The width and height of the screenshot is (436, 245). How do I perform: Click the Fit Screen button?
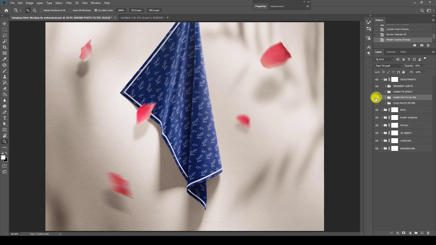pos(136,10)
